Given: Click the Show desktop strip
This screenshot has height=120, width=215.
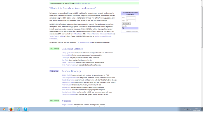Looking at the screenshot, I should coord(202,109).
